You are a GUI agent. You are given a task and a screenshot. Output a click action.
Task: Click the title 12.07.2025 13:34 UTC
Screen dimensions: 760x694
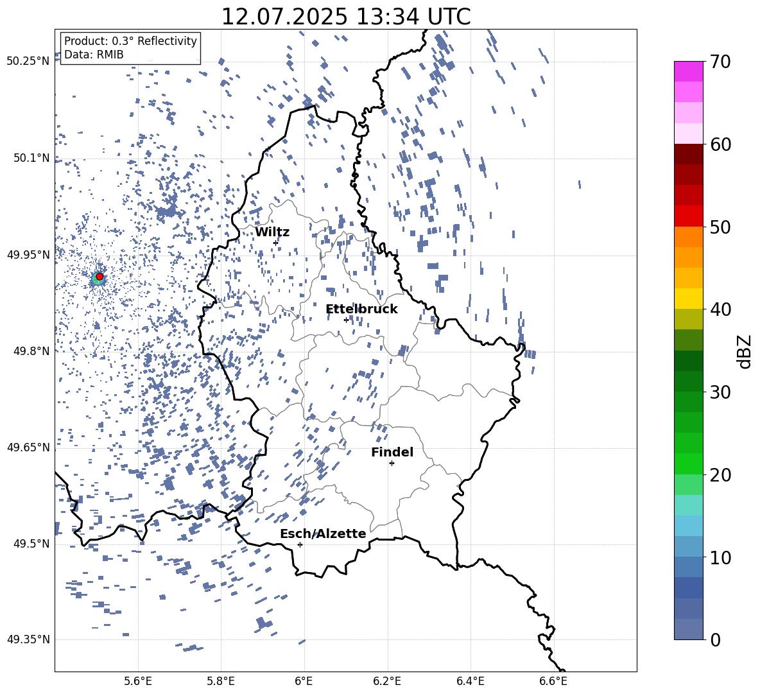[346, 17]
